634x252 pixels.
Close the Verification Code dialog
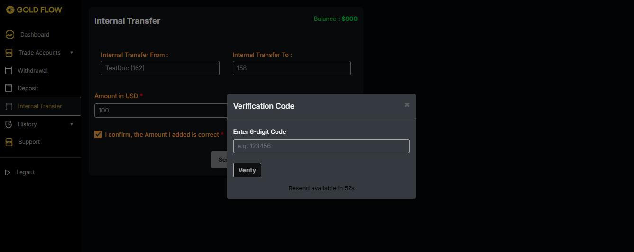407,105
